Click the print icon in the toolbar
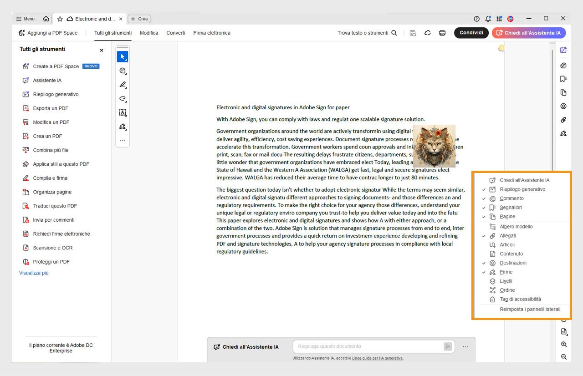The width and height of the screenshot is (583, 376). [442, 33]
